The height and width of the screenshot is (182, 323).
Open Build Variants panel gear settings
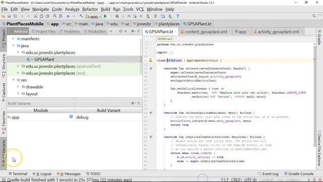tap(133, 103)
